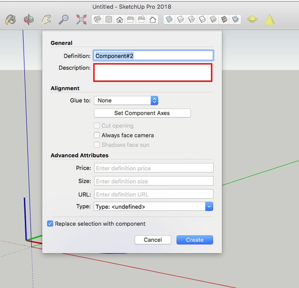
Task: Click the yellow cone icon
Action: [x=269, y=20]
